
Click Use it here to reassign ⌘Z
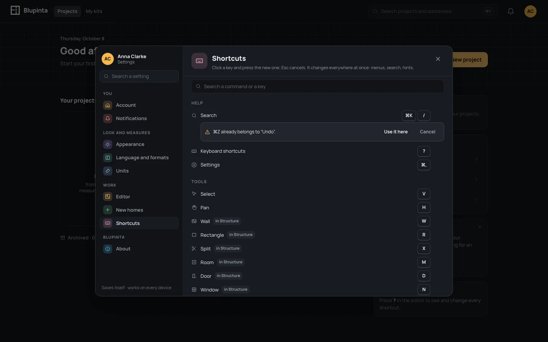tap(396, 132)
